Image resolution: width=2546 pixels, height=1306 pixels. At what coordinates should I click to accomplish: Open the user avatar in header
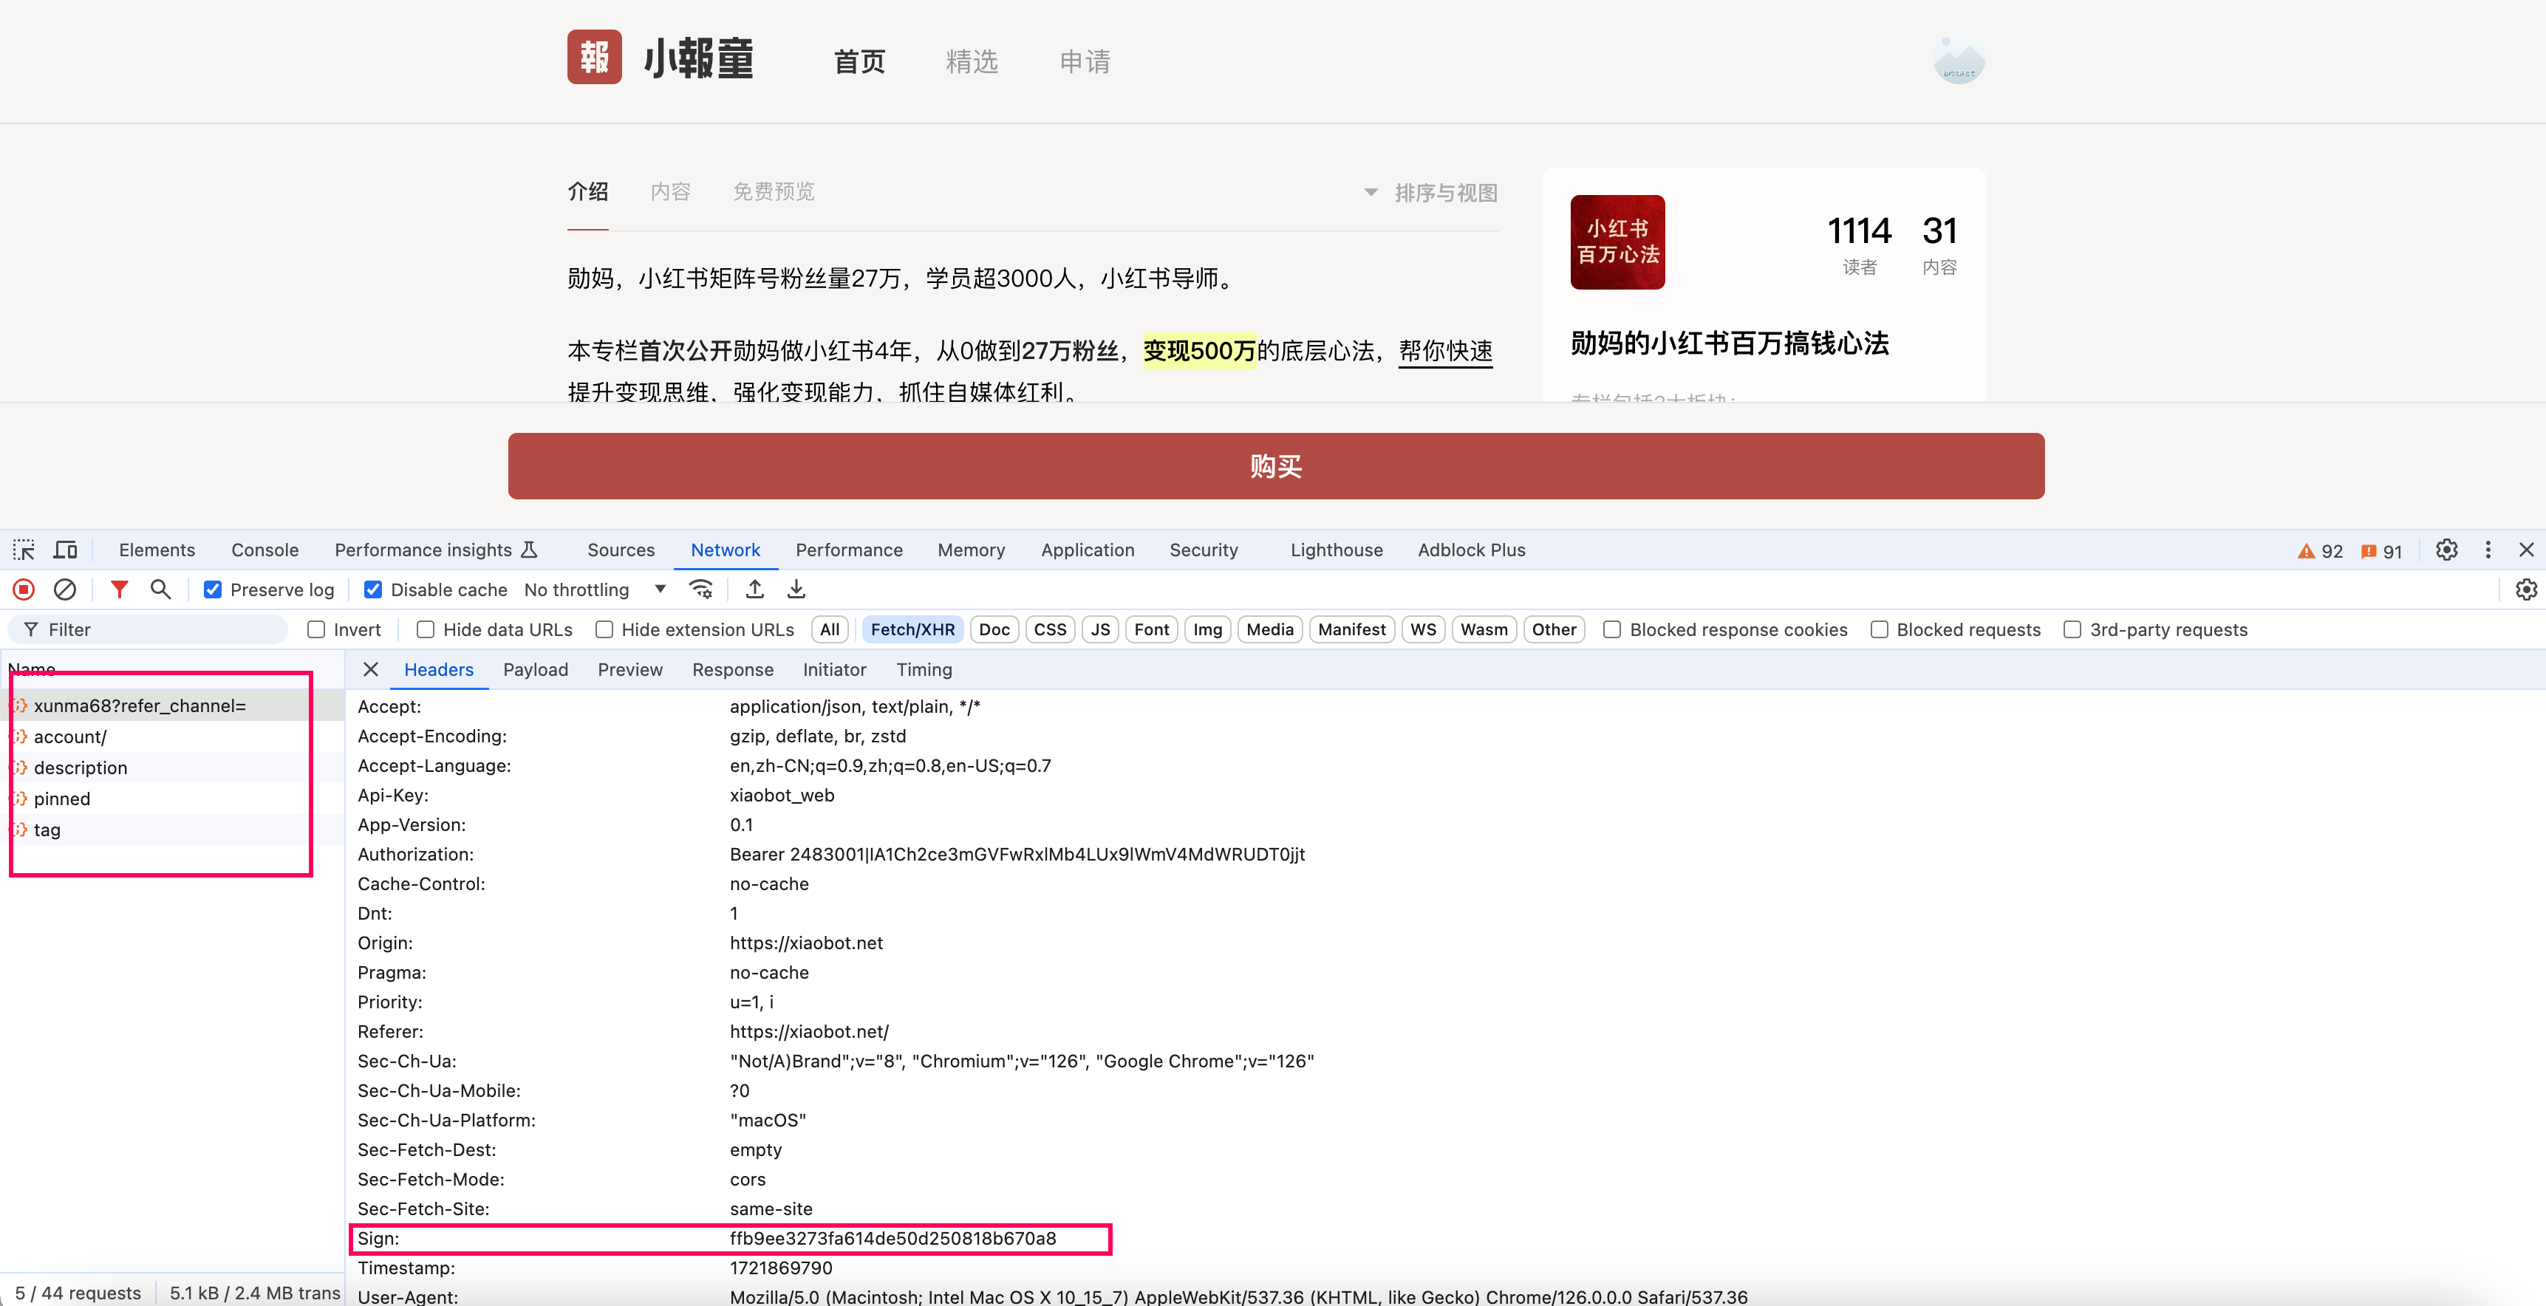pyautogui.click(x=1959, y=59)
